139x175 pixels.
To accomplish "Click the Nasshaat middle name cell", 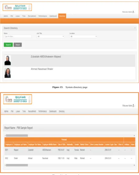I will click(x=45, y=158).
